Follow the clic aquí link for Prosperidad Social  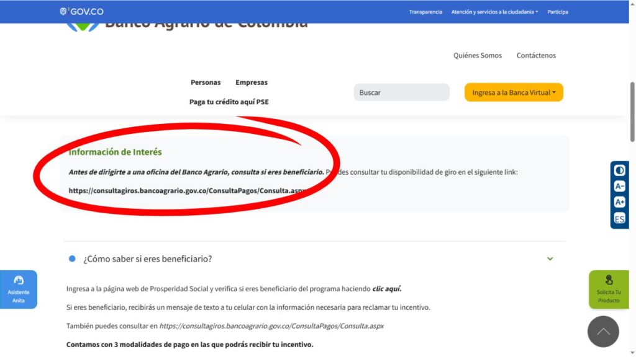click(x=386, y=289)
